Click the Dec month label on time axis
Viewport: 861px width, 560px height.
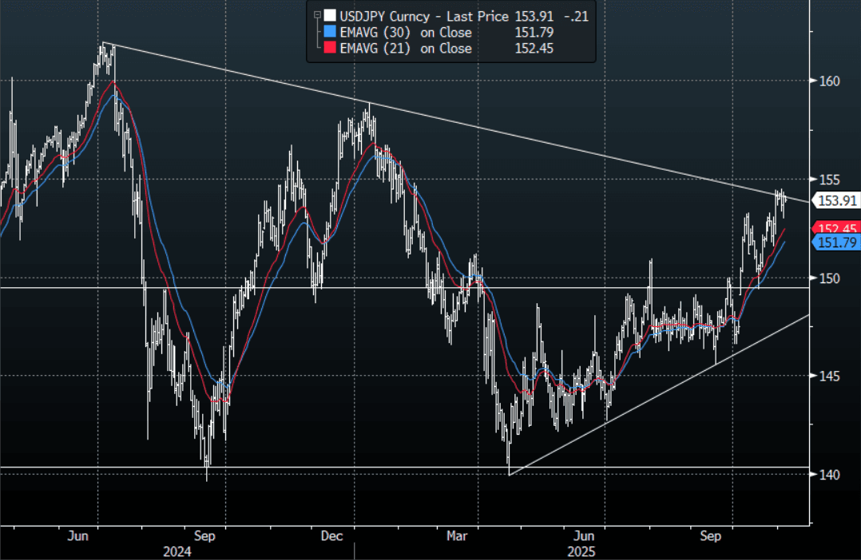pyautogui.click(x=331, y=536)
